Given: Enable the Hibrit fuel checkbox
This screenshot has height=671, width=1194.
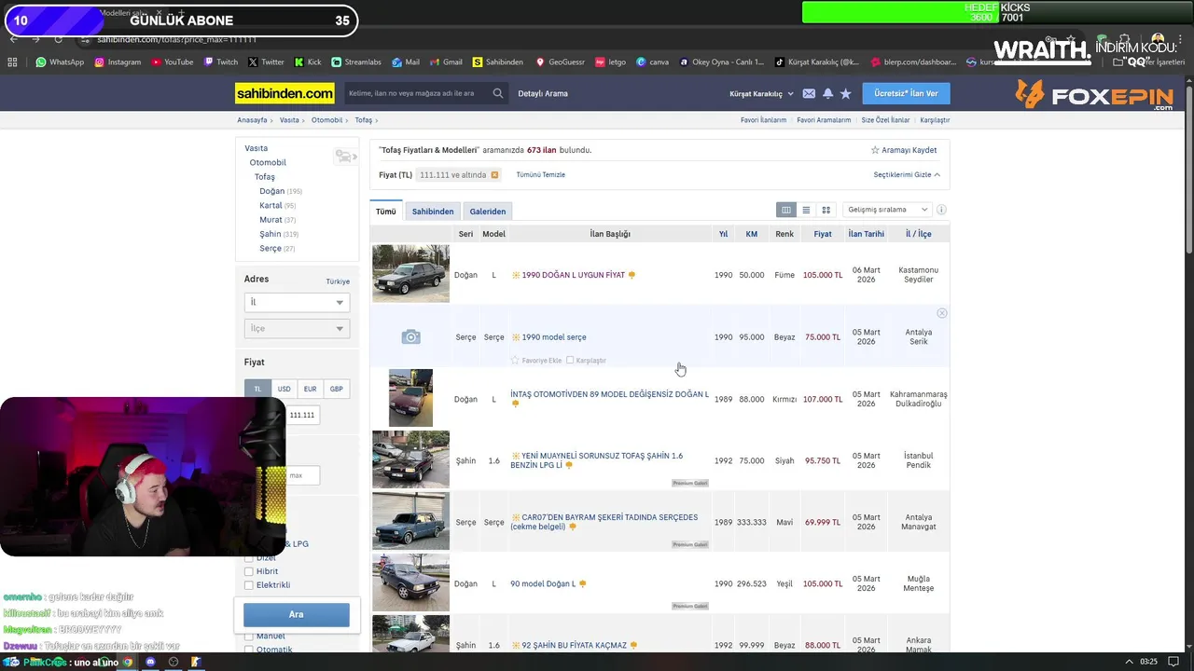Looking at the screenshot, I should [248, 571].
